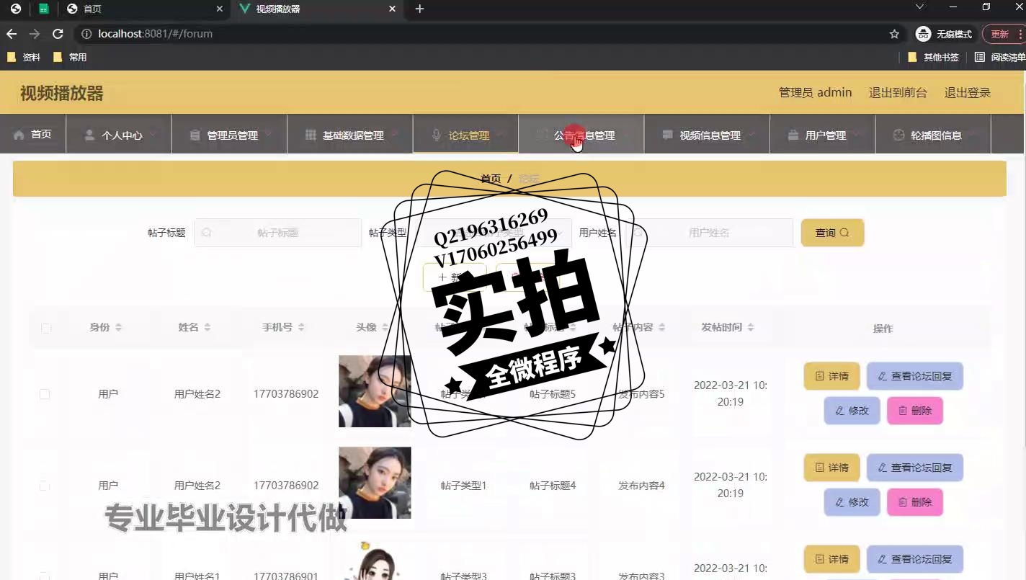Image resolution: width=1026 pixels, height=580 pixels.
Task: Open the tab search chevron
Action: point(919,7)
